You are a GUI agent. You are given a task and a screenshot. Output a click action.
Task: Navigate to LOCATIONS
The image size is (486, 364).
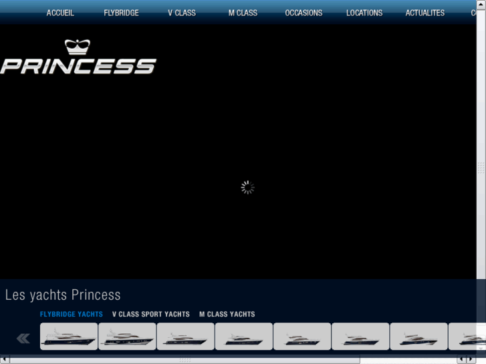point(364,13)
